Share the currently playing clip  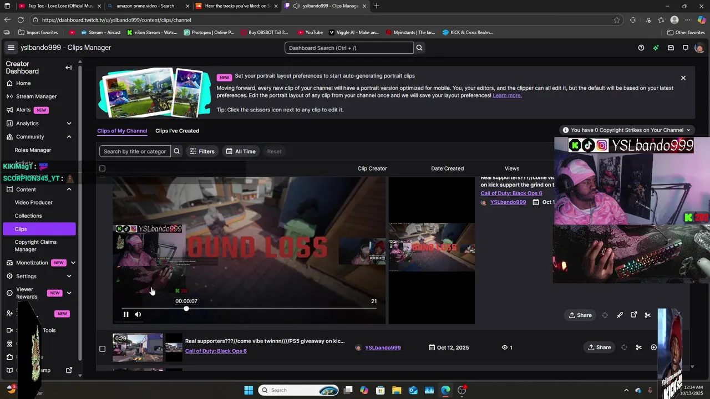[580, 315]
